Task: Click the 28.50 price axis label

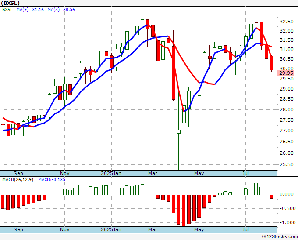Action: (287, 99)
